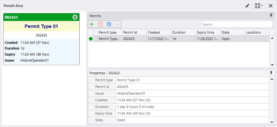Sort by Permit type column header

coord(109,33)
